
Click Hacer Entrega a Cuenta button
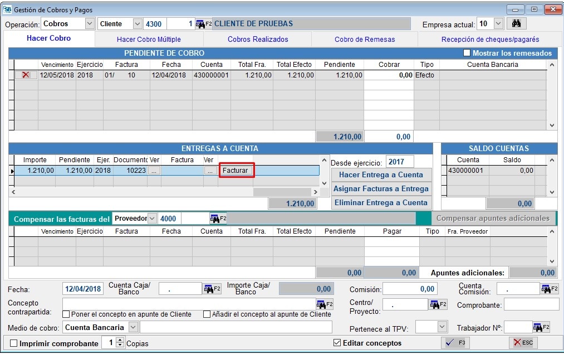(x=381, y=174)
